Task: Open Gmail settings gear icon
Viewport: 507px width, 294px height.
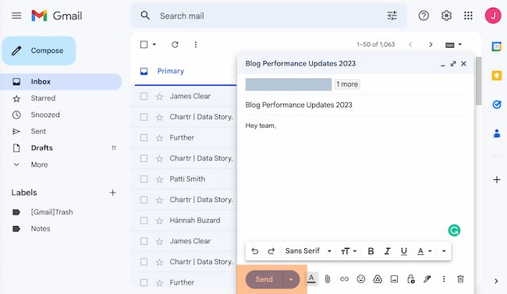Action: (x=446, y=16)
